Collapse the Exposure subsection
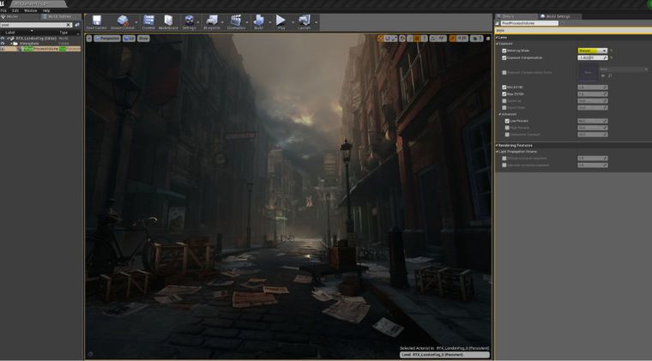This screenshot has width=652, height=361. (x=497, y=44)
